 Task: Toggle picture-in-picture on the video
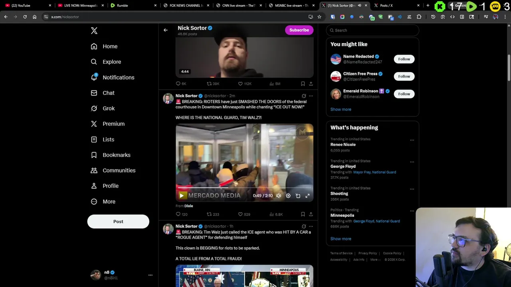(x=298, y=196)
